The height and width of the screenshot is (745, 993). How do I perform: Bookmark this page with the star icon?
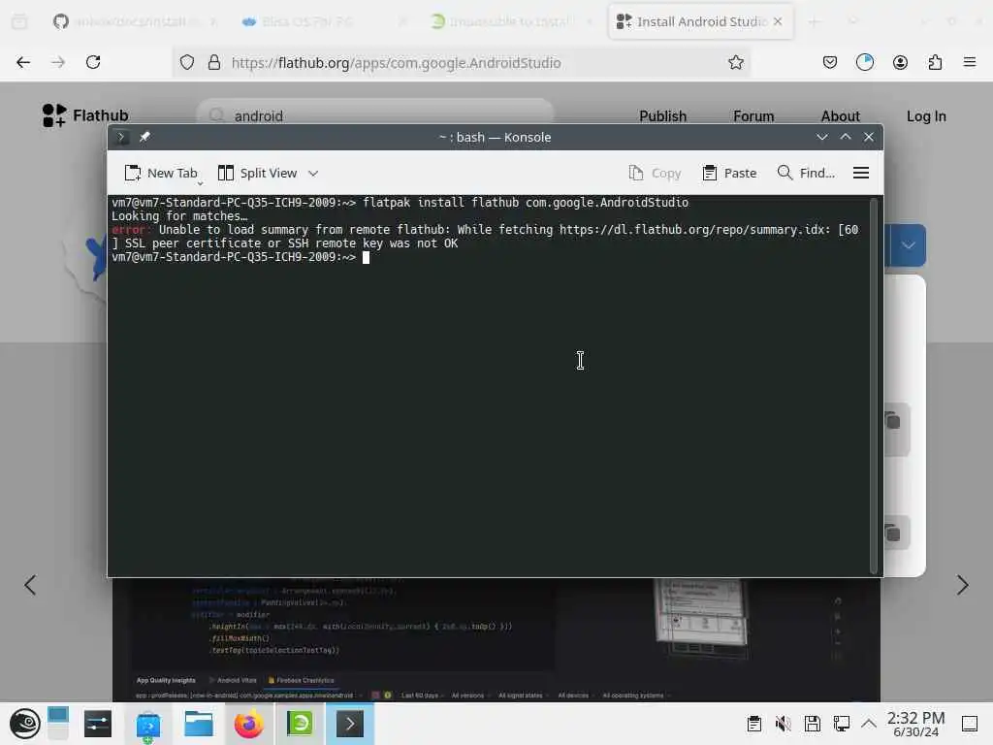(735, 62)
